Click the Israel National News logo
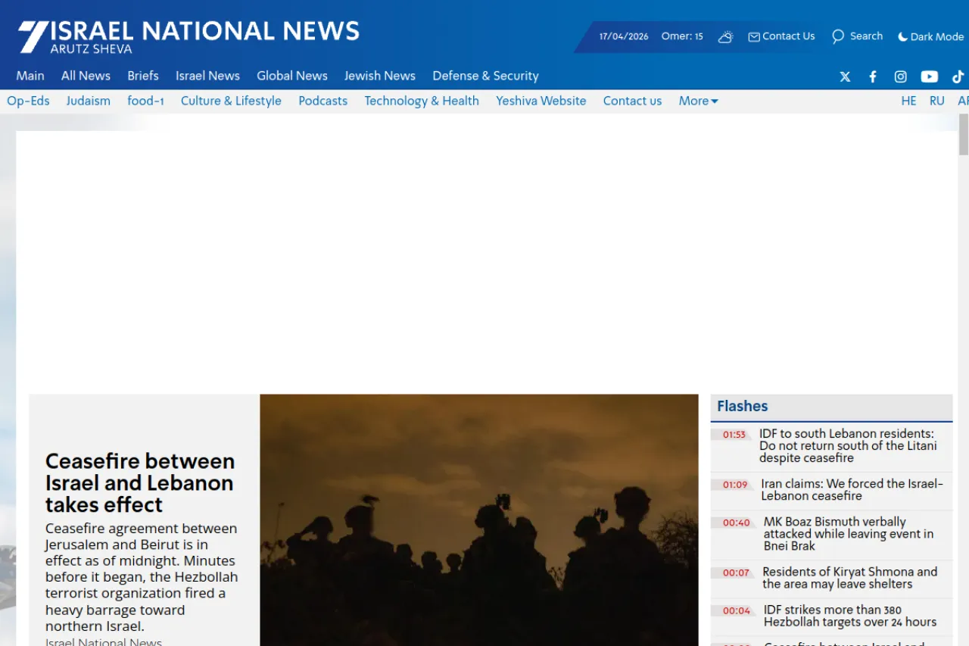The height and width of the screenshot is (646, 969). [x=189, y=36]
